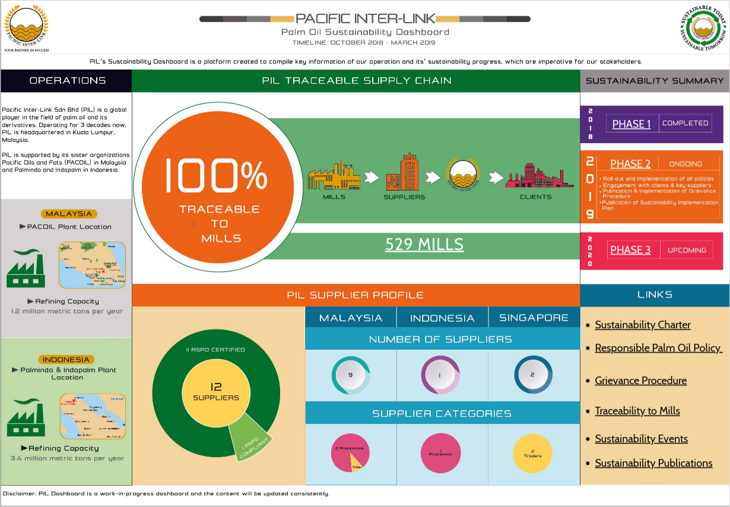Click the 1 Processor pink circle
The height and width of the screenshot is (507, 730).
click(x=440, y=454)
